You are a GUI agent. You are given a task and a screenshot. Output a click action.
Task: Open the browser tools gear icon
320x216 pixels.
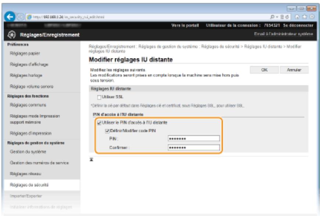click(x=312, y=17)
